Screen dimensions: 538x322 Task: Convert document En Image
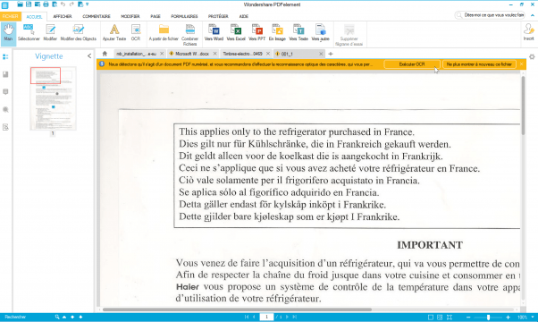pos(277,33)
